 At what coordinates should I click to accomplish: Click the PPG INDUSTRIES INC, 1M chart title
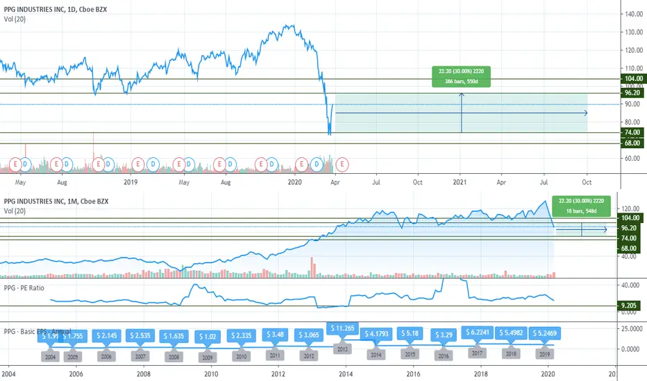click(56, 201)
